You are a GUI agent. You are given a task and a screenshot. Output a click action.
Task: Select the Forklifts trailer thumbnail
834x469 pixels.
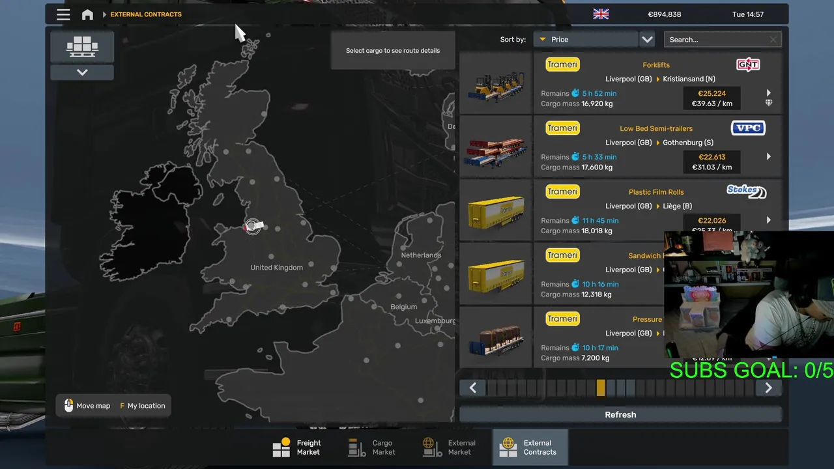tap(496, 84)
